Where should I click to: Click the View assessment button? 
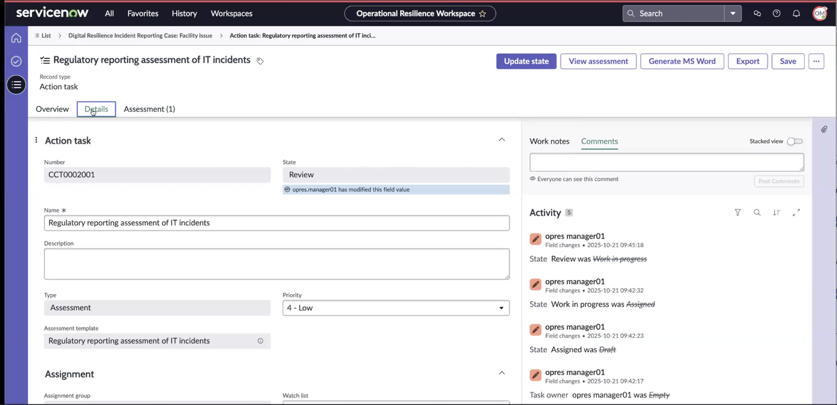coord(598,61)
